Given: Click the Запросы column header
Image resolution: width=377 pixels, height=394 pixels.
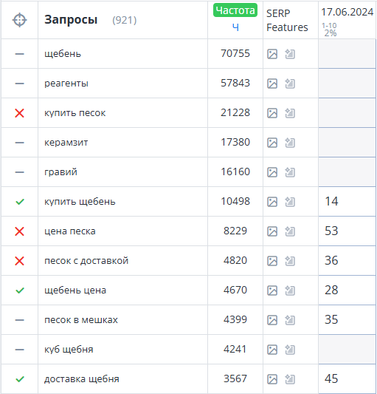Looking at the screenshot, I should [x=71, y=20].
